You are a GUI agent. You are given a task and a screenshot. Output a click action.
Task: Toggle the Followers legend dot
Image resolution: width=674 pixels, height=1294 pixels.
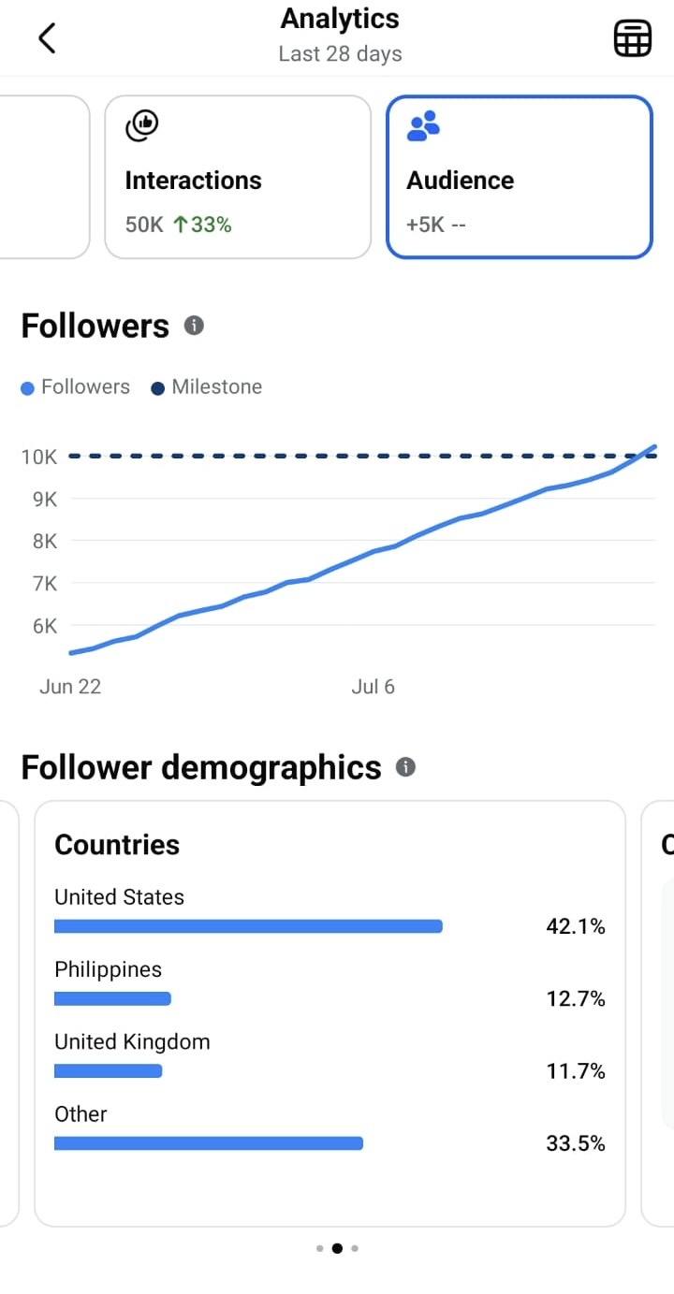28,387
